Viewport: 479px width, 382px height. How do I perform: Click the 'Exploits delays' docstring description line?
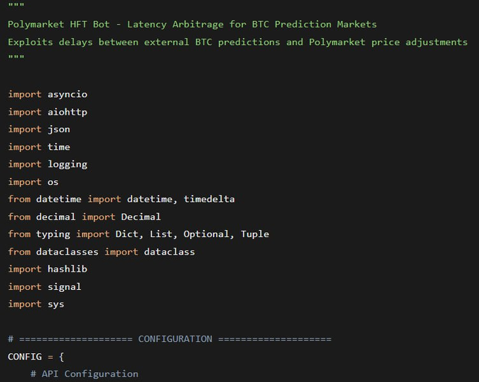[x=237, y=42]
